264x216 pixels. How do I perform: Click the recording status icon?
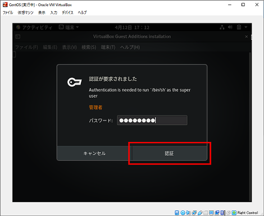(x=217, y=213)
